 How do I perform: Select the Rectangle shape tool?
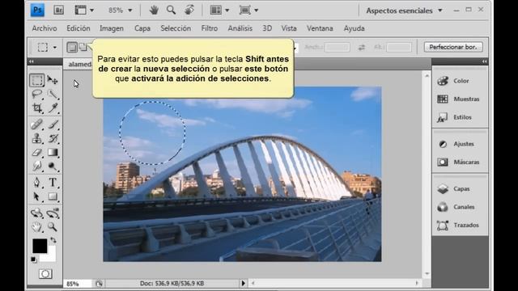[x=53, y=196]
